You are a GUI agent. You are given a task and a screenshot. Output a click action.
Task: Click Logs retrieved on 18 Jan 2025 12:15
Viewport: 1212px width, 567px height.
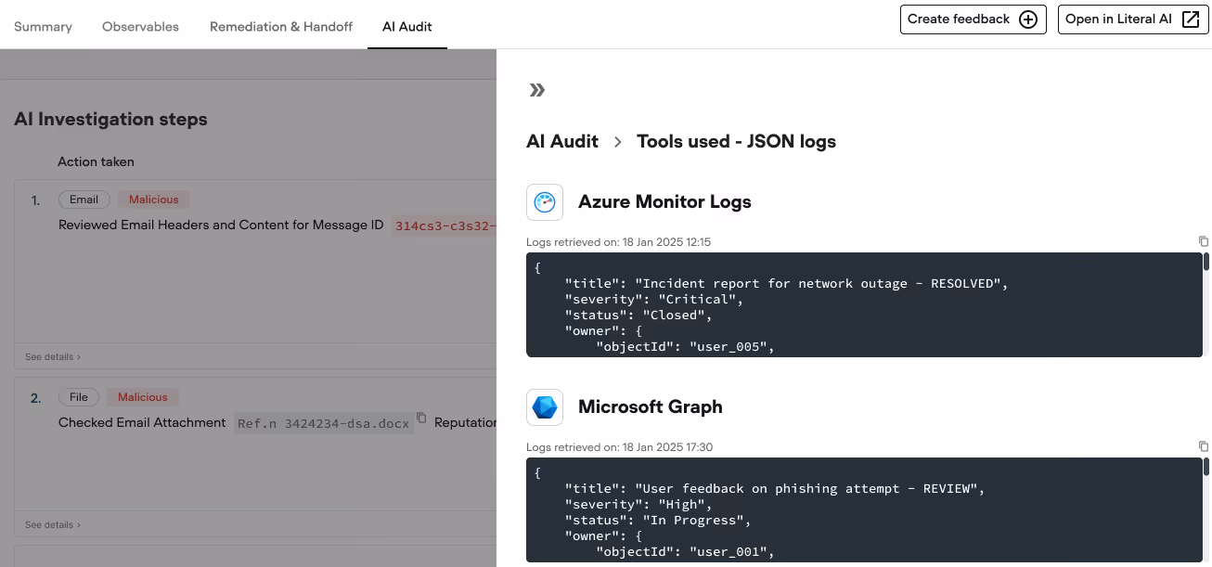pos(618,242)
